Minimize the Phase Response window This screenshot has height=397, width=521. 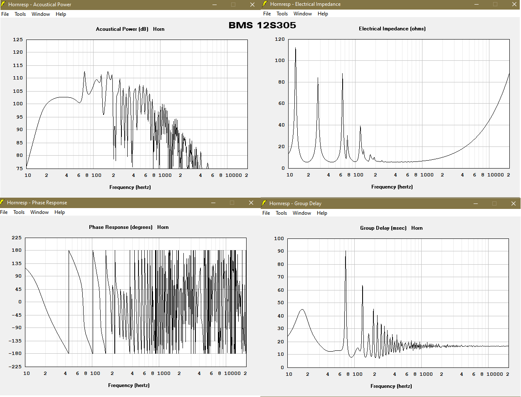[x=213, y=203]
